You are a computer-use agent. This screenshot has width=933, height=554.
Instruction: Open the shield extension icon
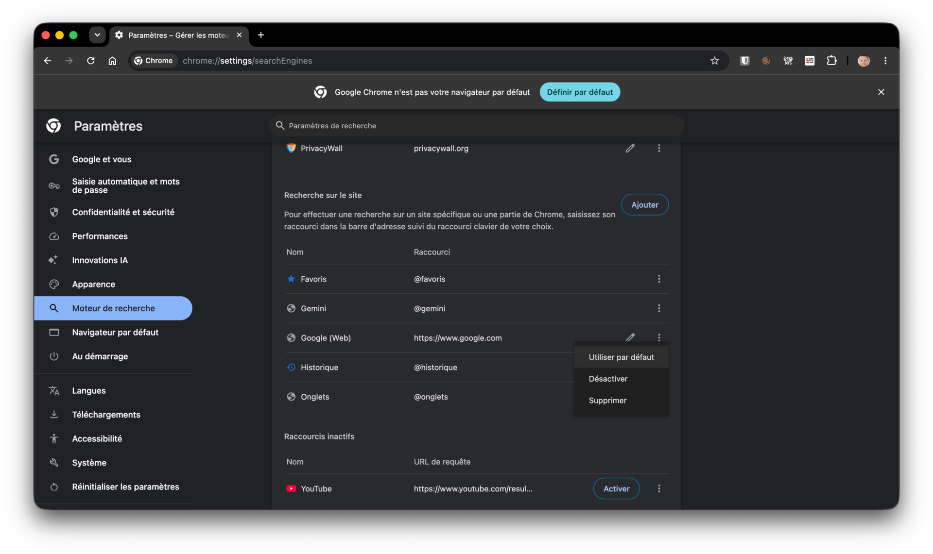(x=744, y=61)
